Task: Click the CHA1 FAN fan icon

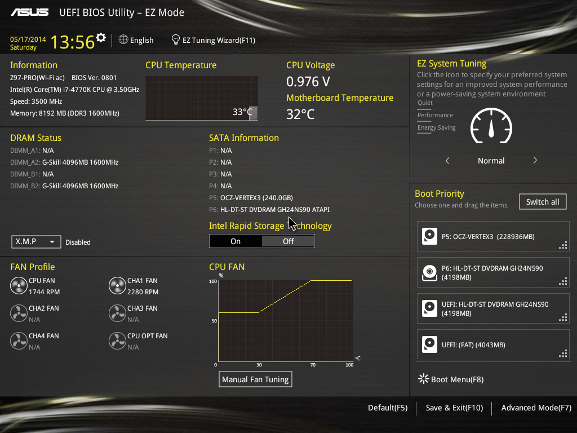Action: pos(117,286)
